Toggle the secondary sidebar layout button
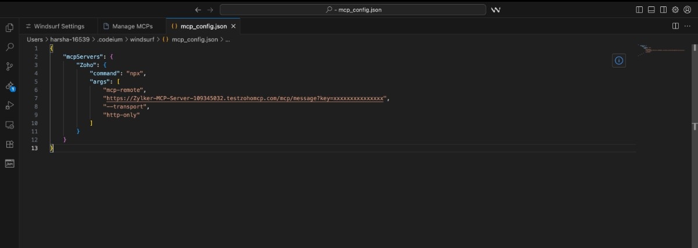The image size is (698, 248). pyautogui.click(x=664, y=10)
